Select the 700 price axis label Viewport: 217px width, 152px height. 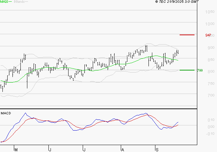click(209, 95)
